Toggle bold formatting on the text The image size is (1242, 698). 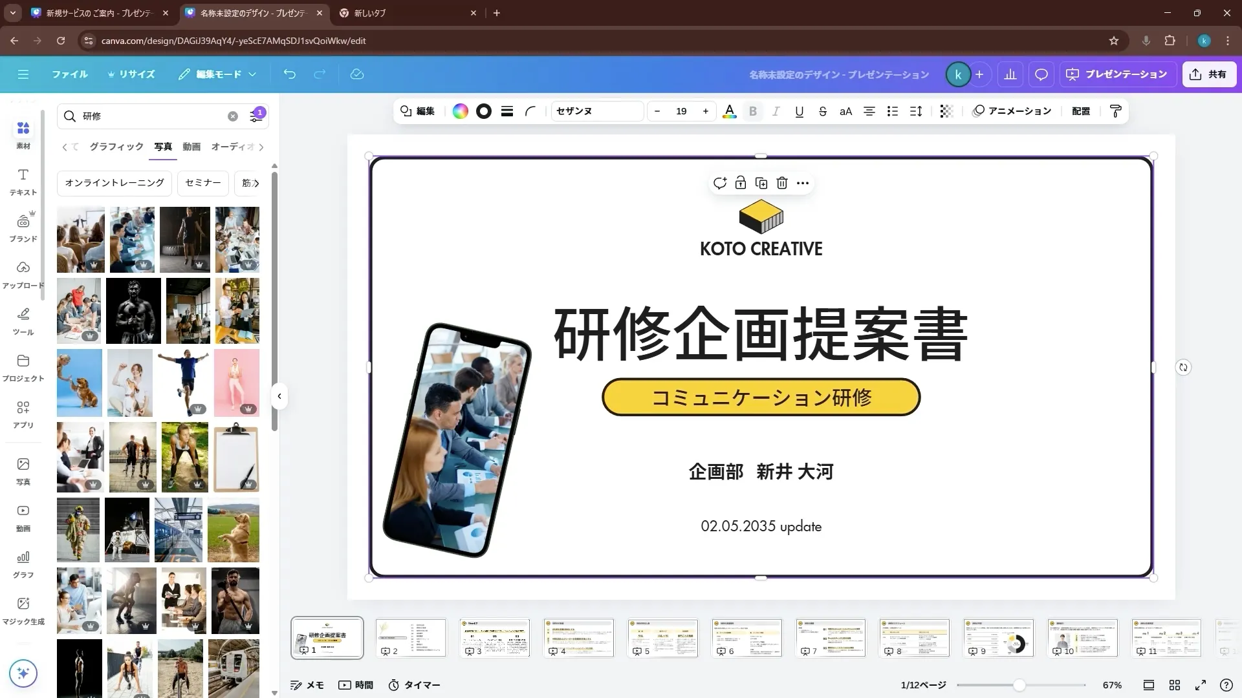tap(752, 111)
